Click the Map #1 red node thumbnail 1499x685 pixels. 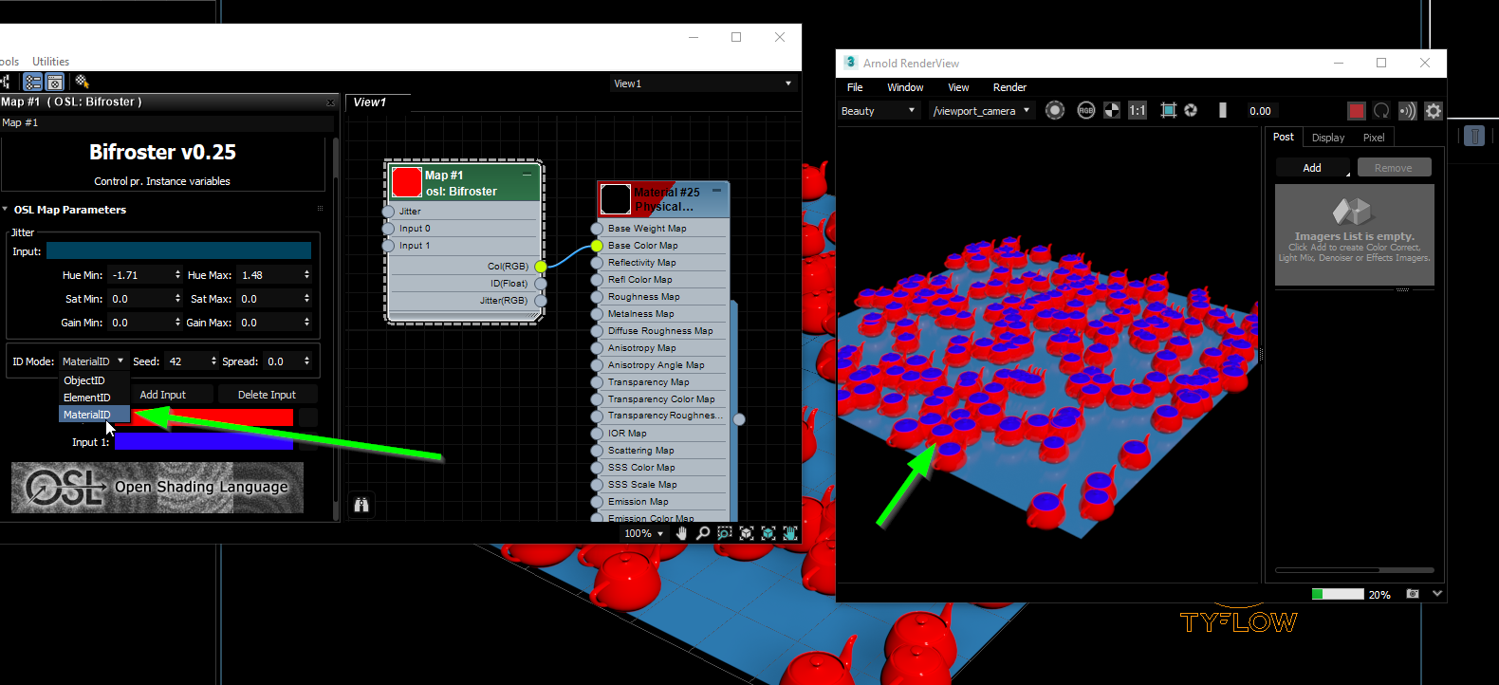coord(407,182)
